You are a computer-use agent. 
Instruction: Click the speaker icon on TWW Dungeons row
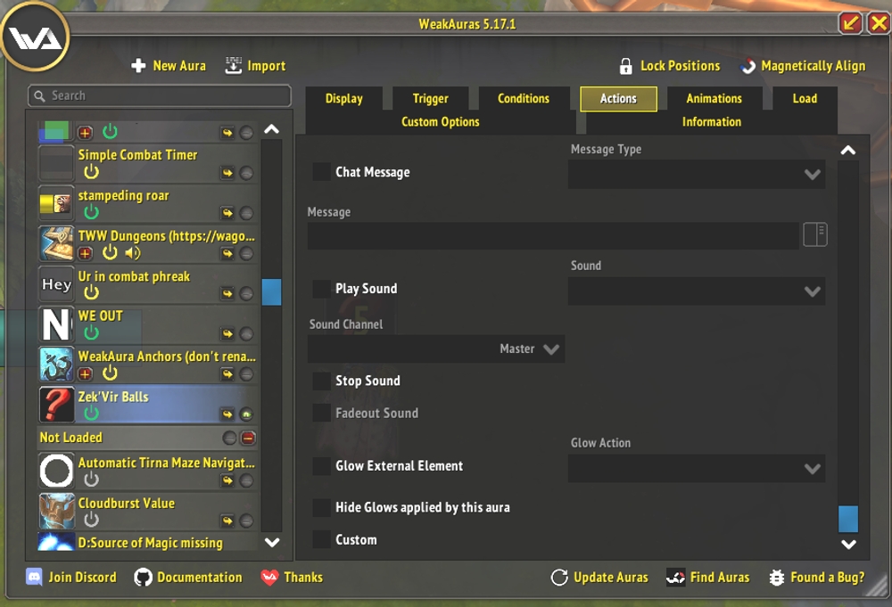(133, 253)
